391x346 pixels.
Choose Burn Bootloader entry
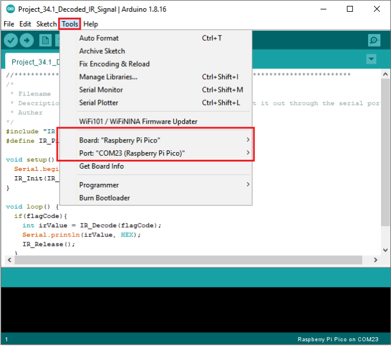(x=156, y=198)
